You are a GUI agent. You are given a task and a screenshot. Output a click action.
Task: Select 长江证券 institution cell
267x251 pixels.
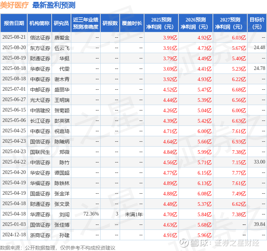coord(40,121)
